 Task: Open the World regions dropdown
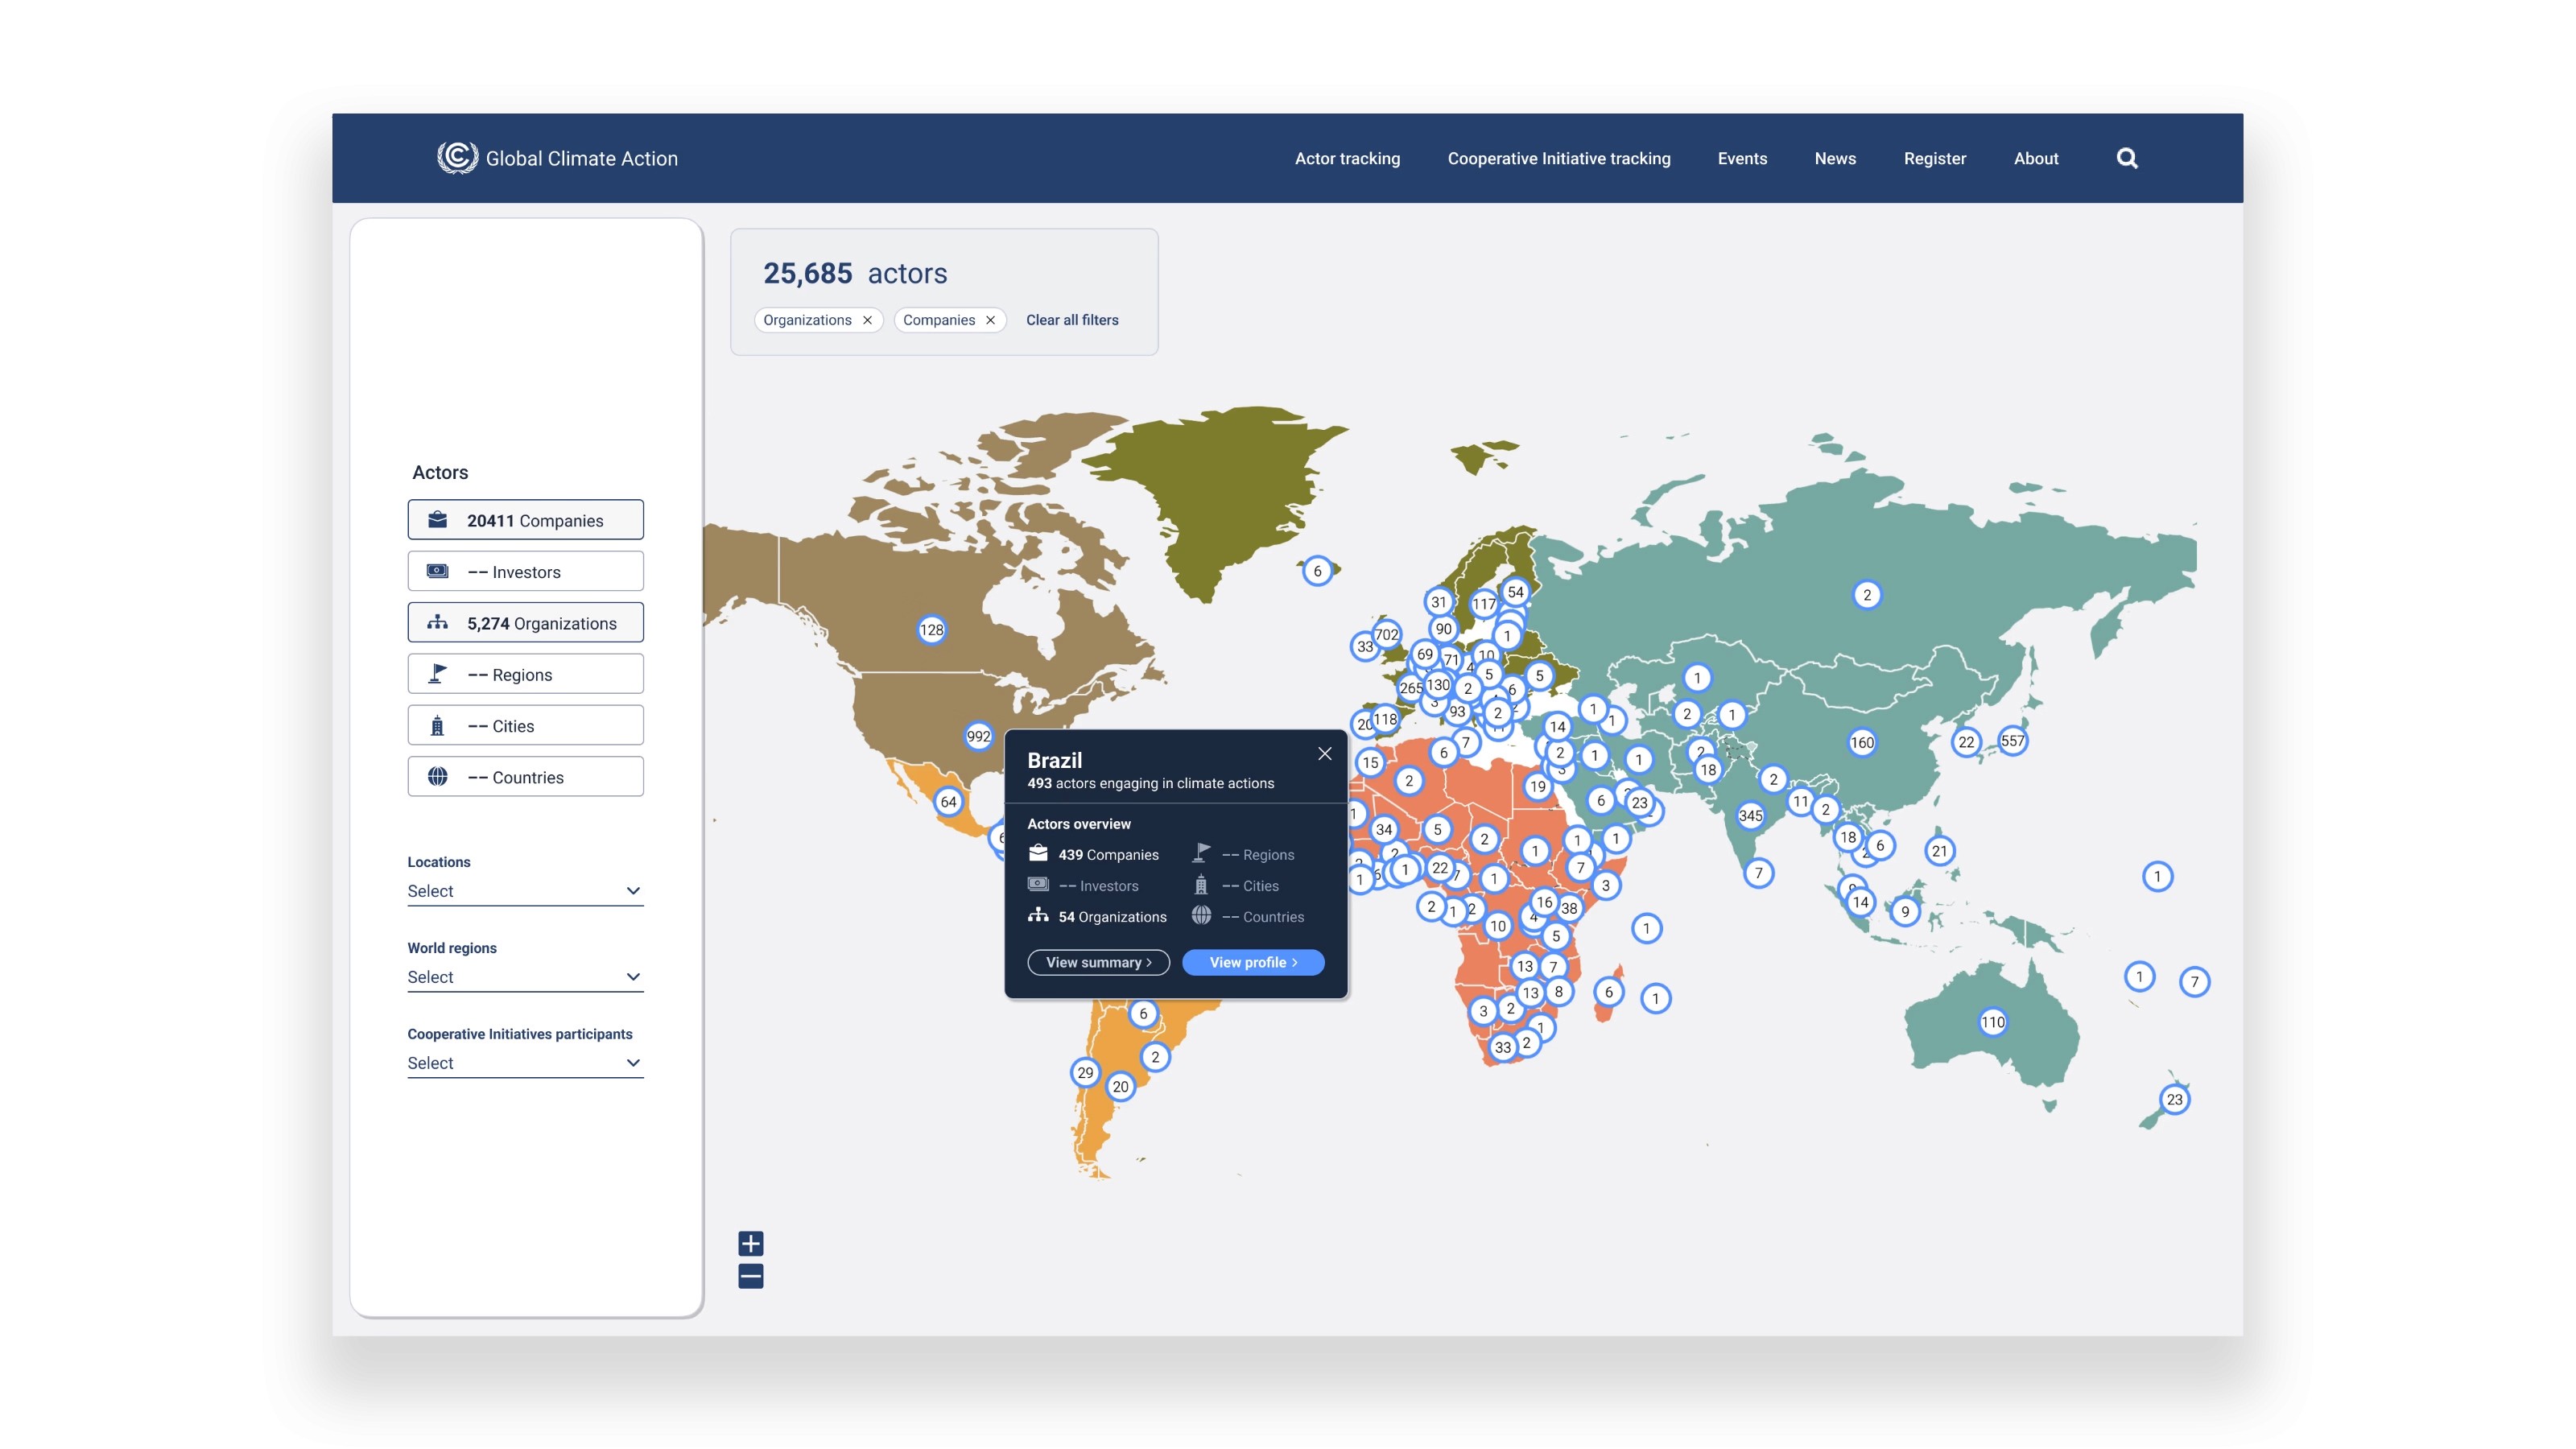click(525, 977)
